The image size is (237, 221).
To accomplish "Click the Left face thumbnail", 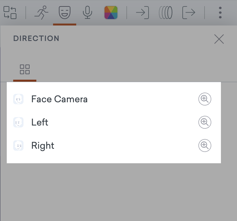I will pos(18,122).
